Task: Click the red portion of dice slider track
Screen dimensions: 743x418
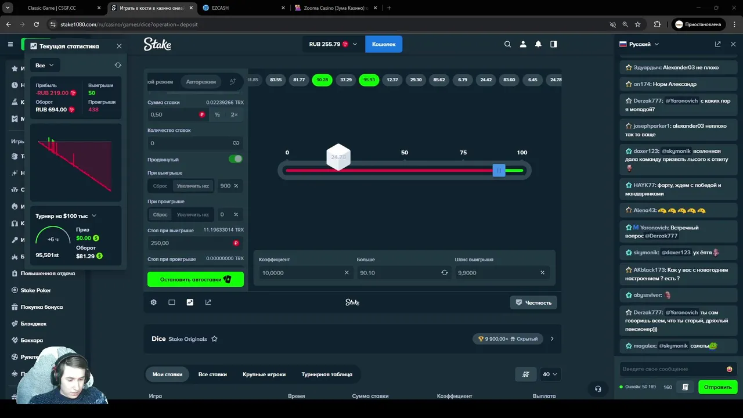Action: tap(389, 170)
